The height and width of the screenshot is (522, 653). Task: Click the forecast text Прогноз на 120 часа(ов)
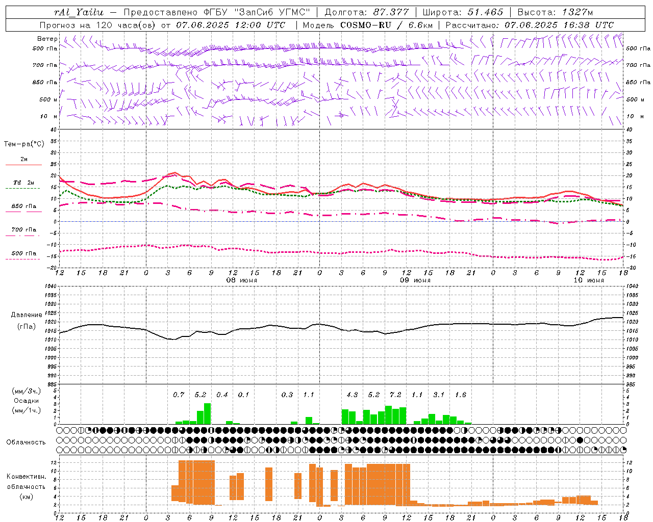(98, 25)
